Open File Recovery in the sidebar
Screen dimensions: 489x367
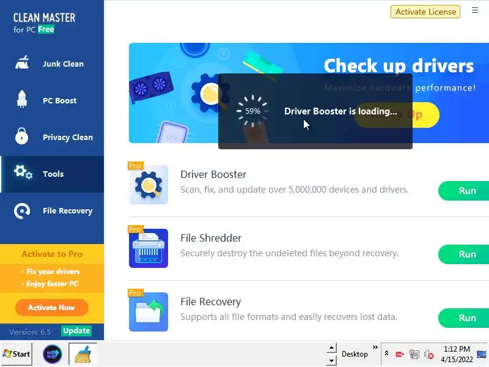52,211
